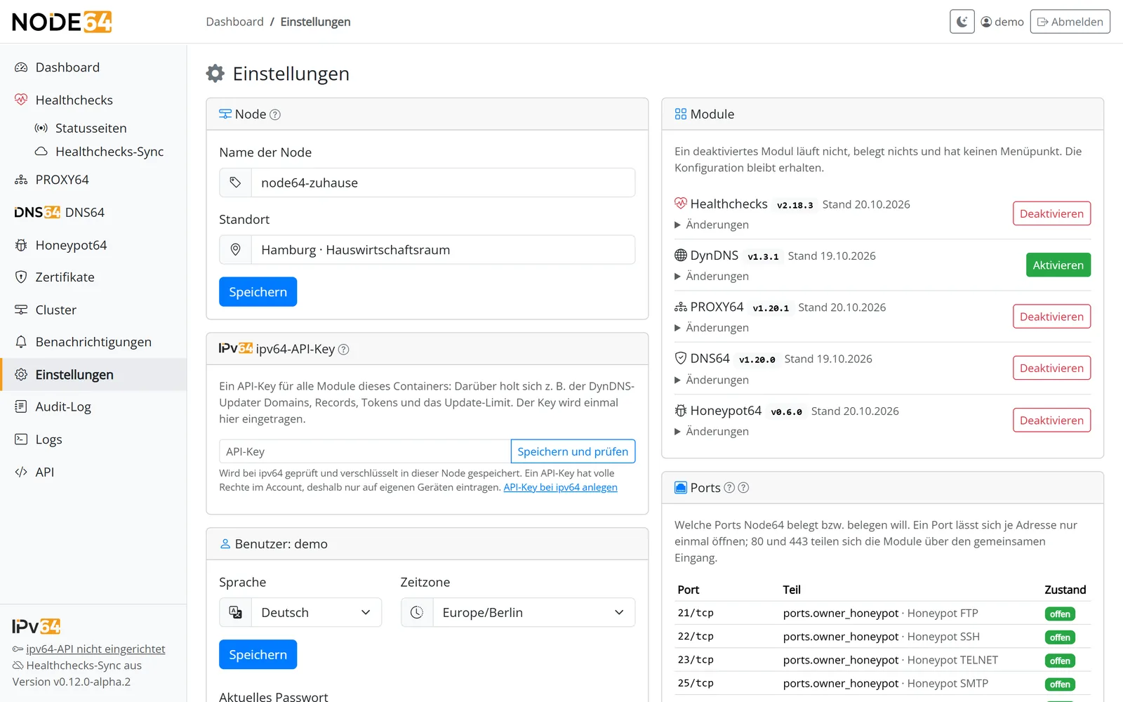This screenshot has height=702, width=1123.
Task: Open help icon next to ipv64-API-Key heading
Action: pos(344,350)
